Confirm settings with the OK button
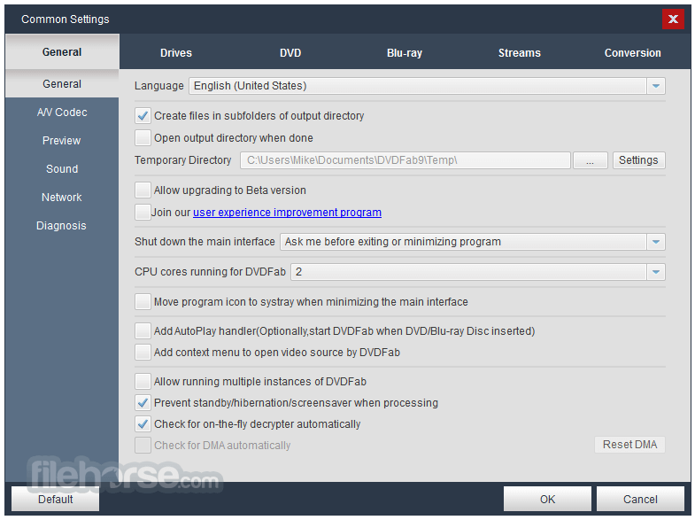 [x=547, y=499]
